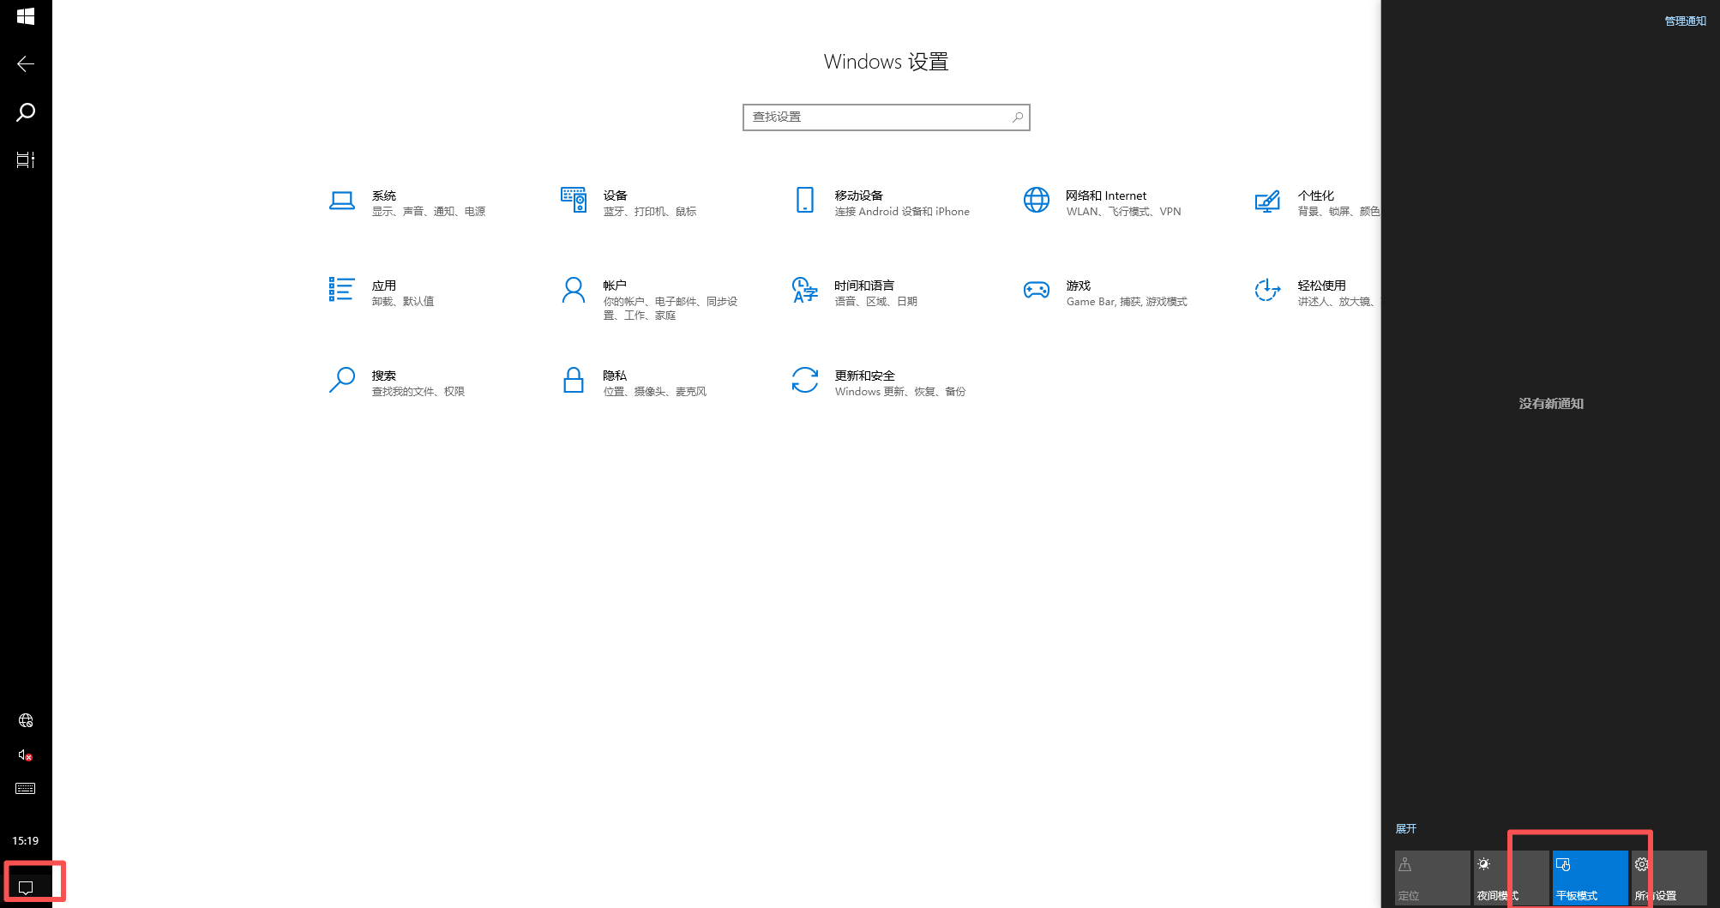
Task: Click the Windows 设置 heading
Action: coord(886,62)
